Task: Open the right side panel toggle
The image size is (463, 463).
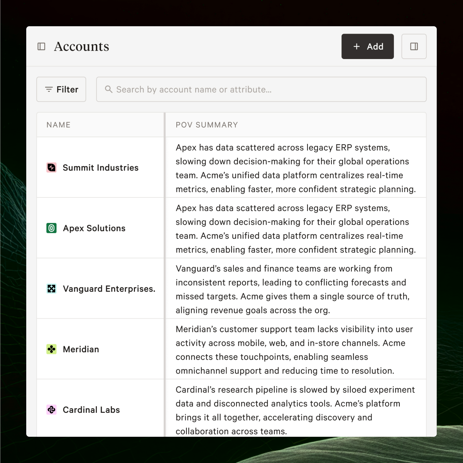Action: click(414, 46)
